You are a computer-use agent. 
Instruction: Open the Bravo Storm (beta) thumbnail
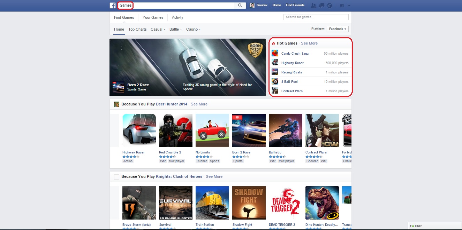click(139, 203)
